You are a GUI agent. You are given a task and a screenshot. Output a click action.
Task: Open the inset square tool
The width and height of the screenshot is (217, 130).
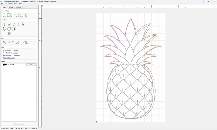click(x=14, y=29)
